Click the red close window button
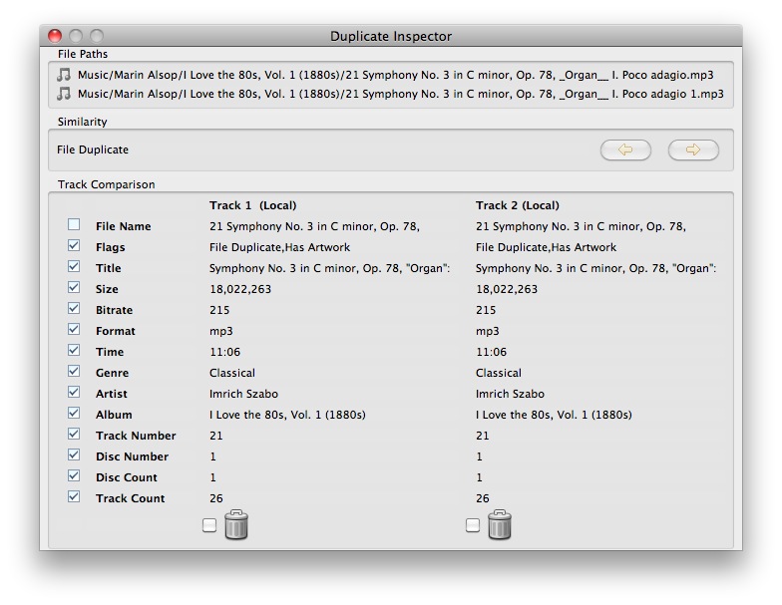Viewport: 782px width, 605px height. pyautogui.click(x=55, y=36)
